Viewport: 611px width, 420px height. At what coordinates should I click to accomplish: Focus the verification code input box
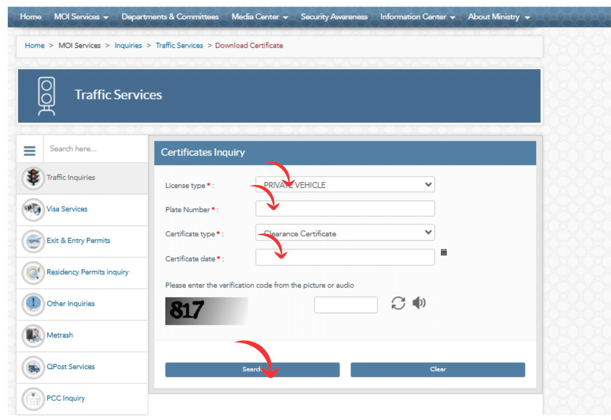pyautogui.click(x=346, y=305)
